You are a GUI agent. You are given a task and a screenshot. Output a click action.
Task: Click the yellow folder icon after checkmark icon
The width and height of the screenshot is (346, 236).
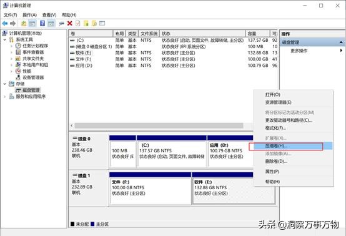click(86, 23)
